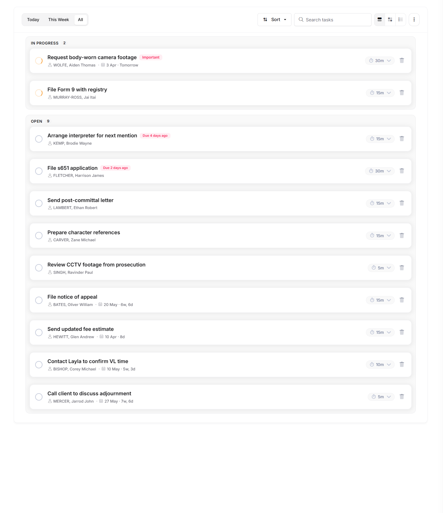
Task: Click the person icon beside WOLFE, Aiden Thomas
Action: pos(50,65)
